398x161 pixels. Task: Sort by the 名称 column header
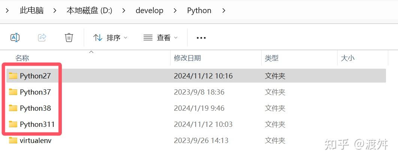click(x=22, y=58)
